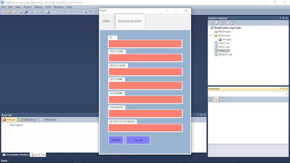290x163 pixels.
Task: Click Show All Files icon in Solution Explorer
Action: 217,23
